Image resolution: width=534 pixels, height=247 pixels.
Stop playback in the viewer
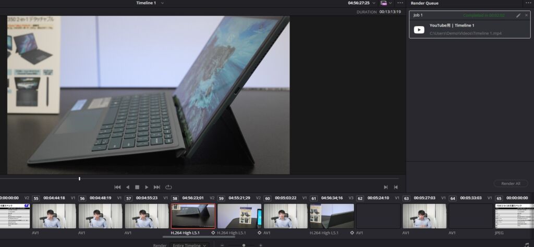click(137, 187)
